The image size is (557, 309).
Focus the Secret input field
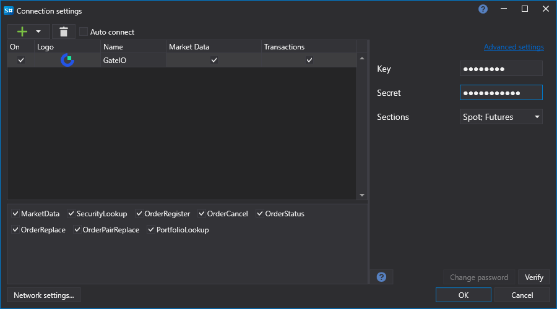tap(501, 93)
